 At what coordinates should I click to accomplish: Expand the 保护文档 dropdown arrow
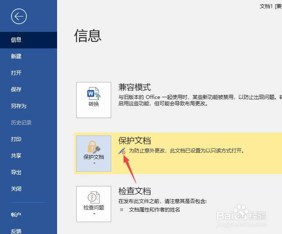click(x=94, y=164)
